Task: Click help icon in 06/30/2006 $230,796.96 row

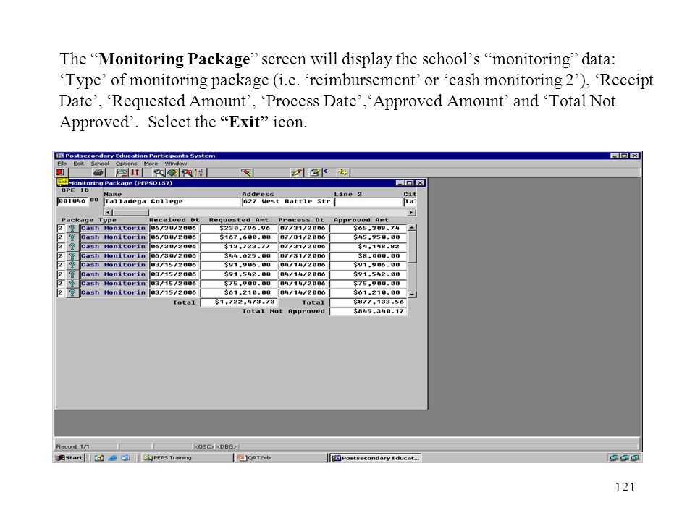Action: point(72,229)
